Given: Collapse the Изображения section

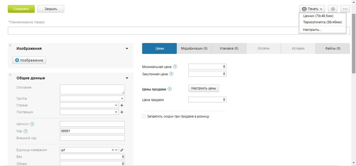Looking at the screenshot, I should pos(127,49).
